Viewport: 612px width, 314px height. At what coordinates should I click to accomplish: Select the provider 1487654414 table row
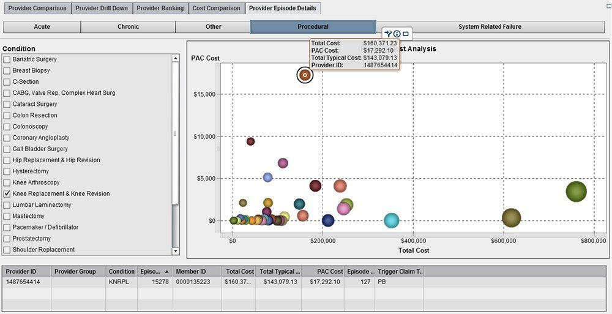[x=184, y=282]
